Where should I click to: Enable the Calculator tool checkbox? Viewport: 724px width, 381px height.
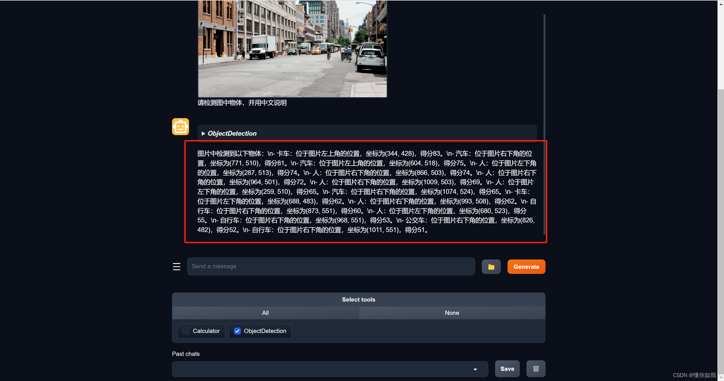[186, 331]
